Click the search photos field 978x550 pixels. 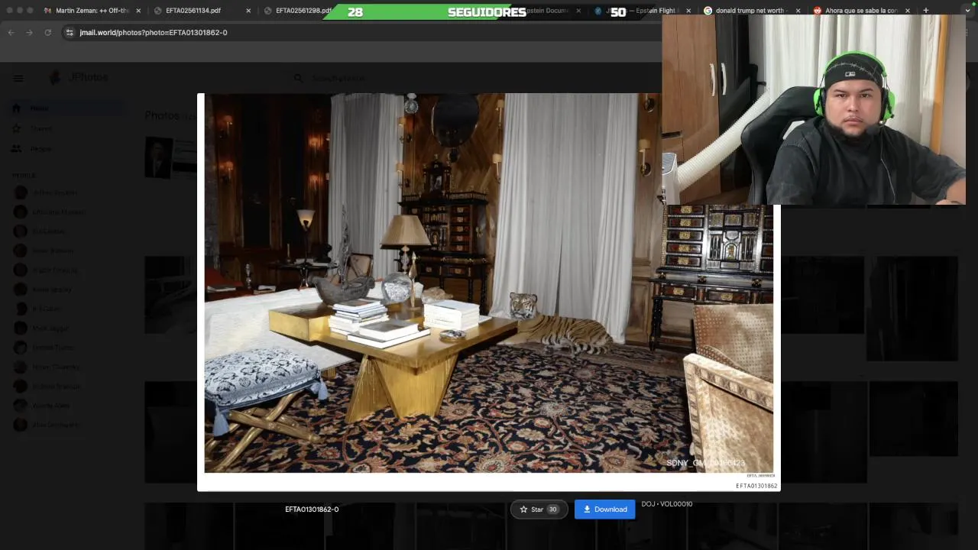click(474, 78)
